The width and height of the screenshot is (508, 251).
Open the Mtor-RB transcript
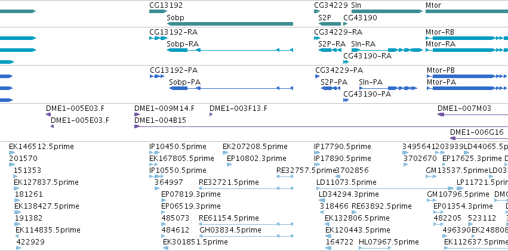click(467, 38)
